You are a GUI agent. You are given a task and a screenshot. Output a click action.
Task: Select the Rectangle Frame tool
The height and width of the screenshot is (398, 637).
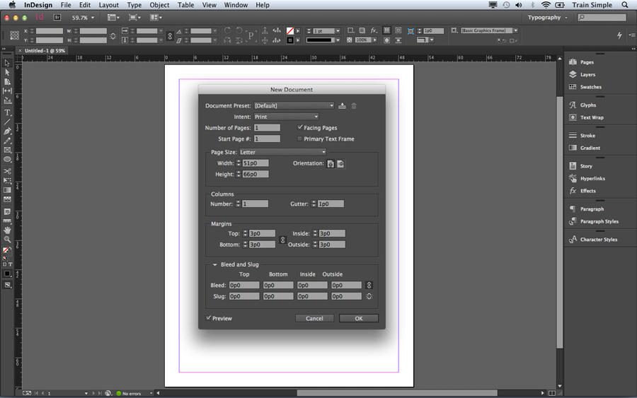point(7,150)
